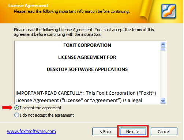Viewport: 184px width, 140px height.
Task: Cancel the installation
Action: (164, 132)
